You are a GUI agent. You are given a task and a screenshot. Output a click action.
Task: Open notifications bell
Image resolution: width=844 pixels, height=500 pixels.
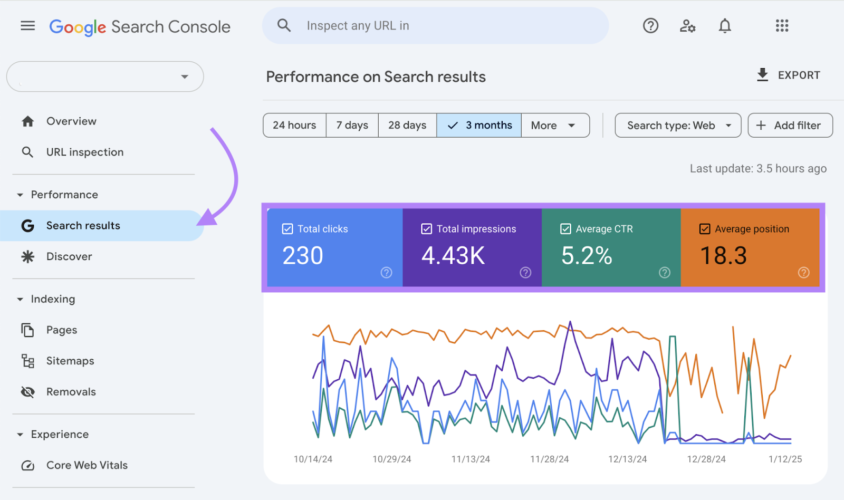point(725,25)
